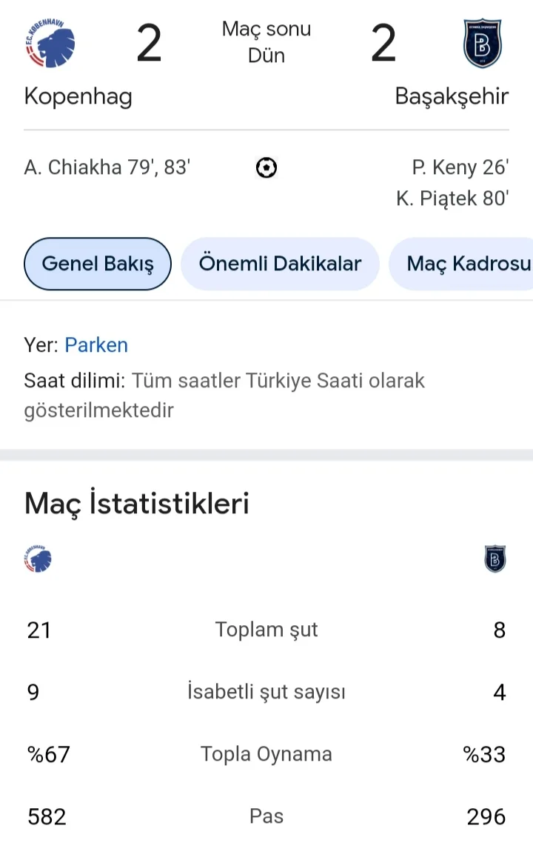Open the Parken venue link
The image size is (533, 860).
(x=96, y=345)
